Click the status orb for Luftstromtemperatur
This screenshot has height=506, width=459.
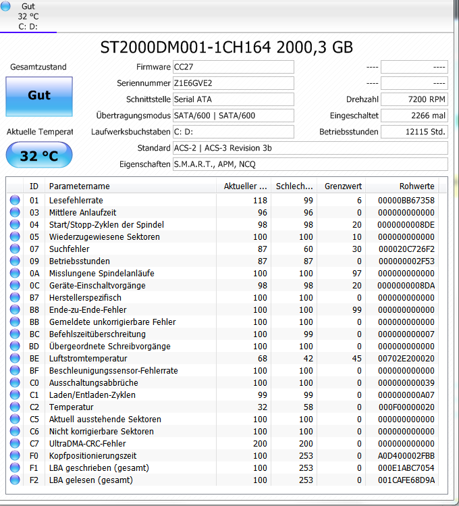click(15, 358)
